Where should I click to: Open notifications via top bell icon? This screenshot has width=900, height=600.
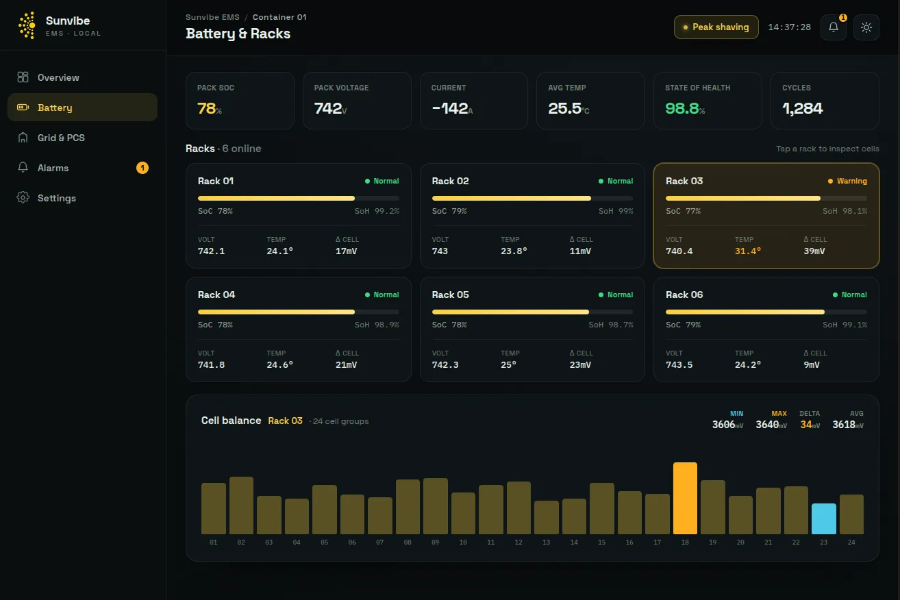[834, 27]
